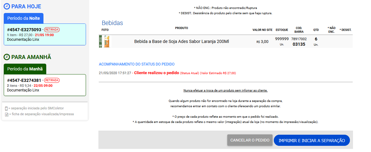The height and width of the screenshot is (152, 371).
Task: Click the smartphone SMColetor legend icon
Action: [6, 108]
